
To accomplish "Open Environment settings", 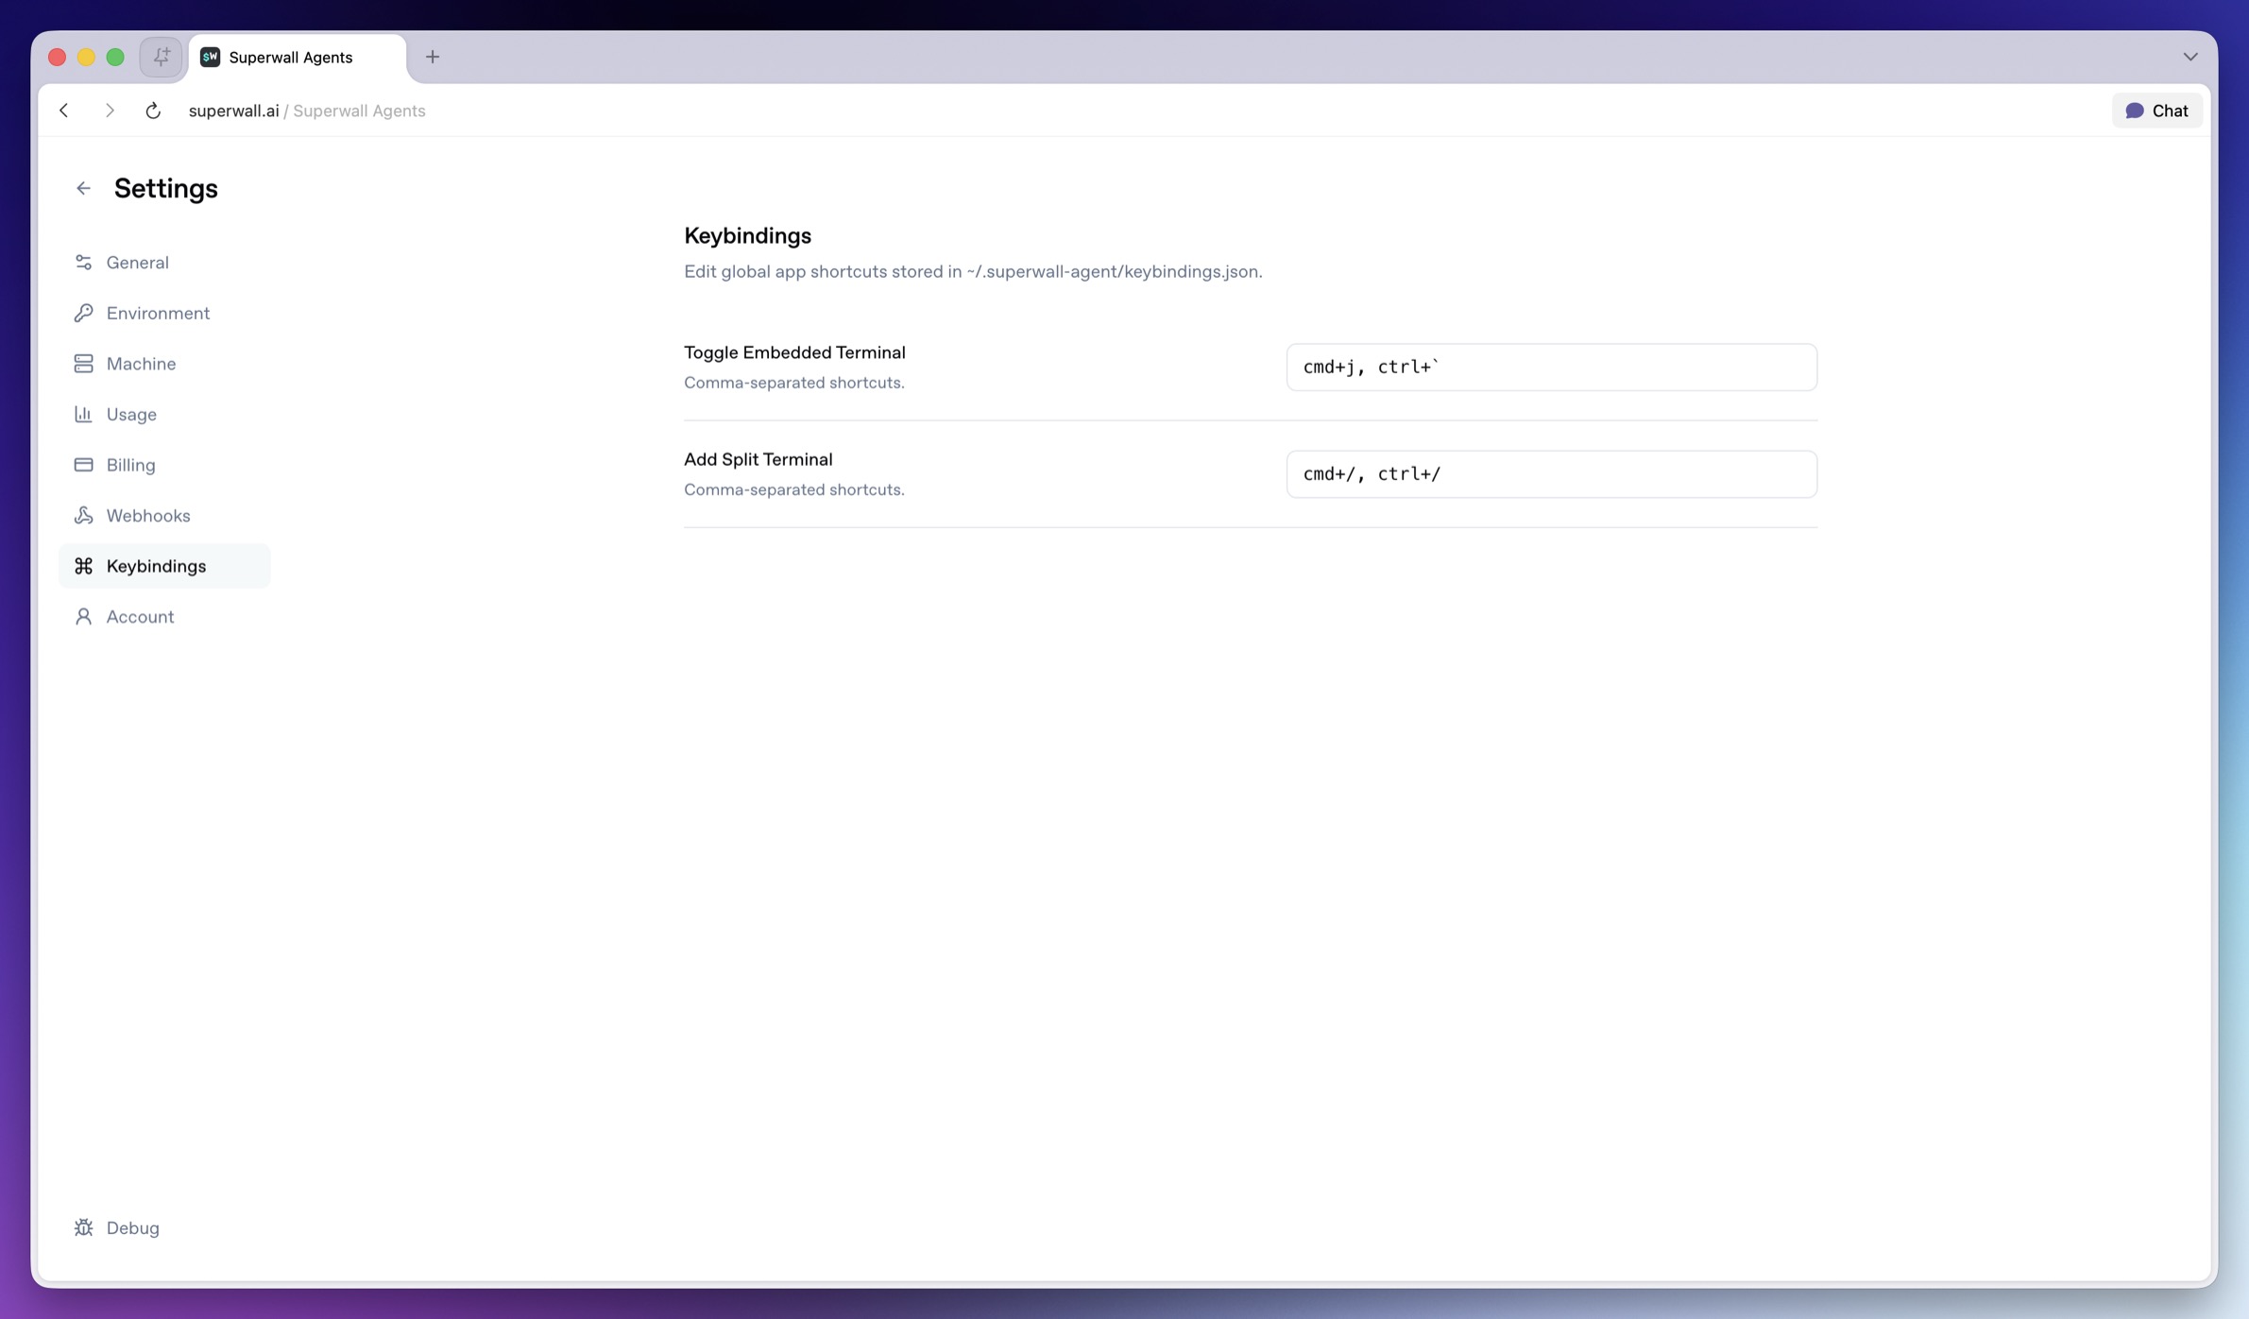I will 164,313.
